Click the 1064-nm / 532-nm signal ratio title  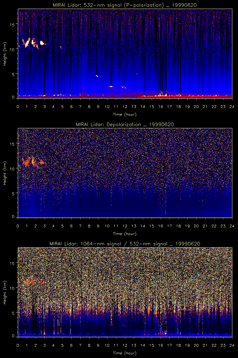pos(125,244)
